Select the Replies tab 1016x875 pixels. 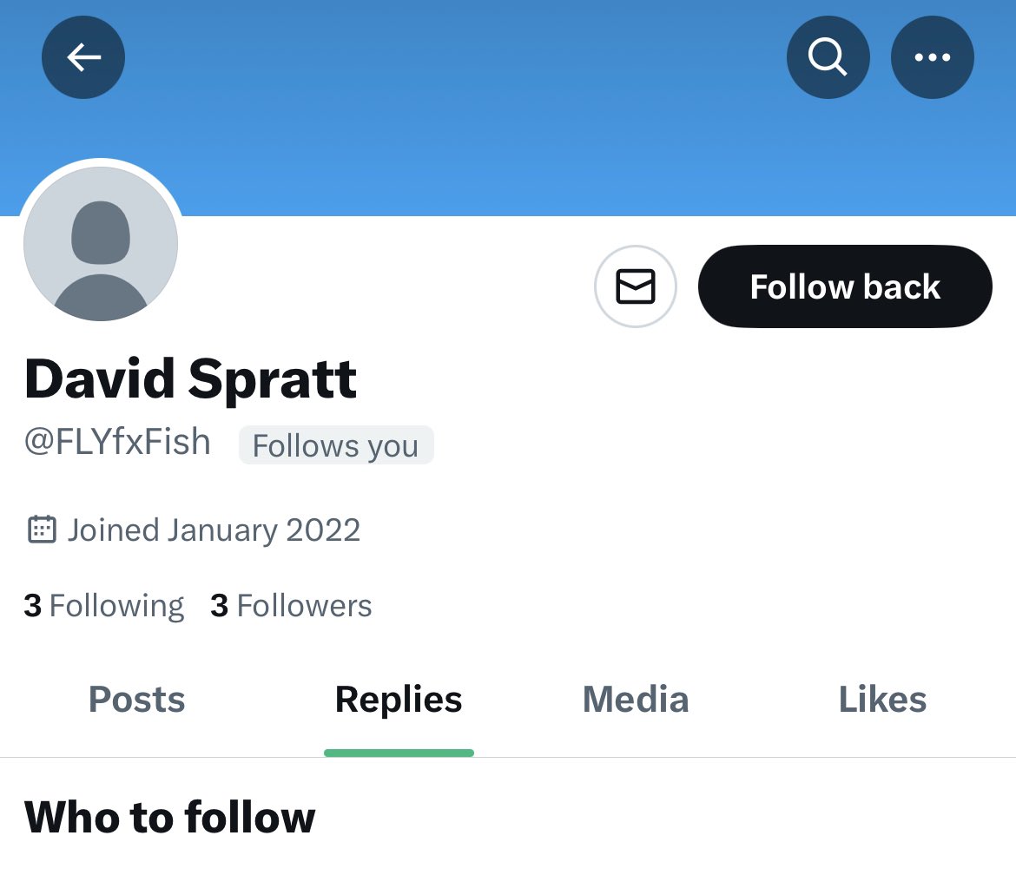coord(399,700)
